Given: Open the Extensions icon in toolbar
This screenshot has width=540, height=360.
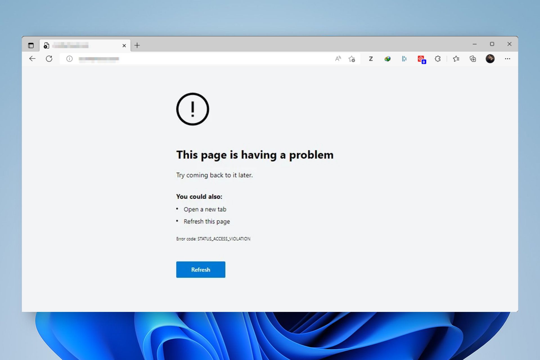Looking at the screenshot, I should point(438,58).
